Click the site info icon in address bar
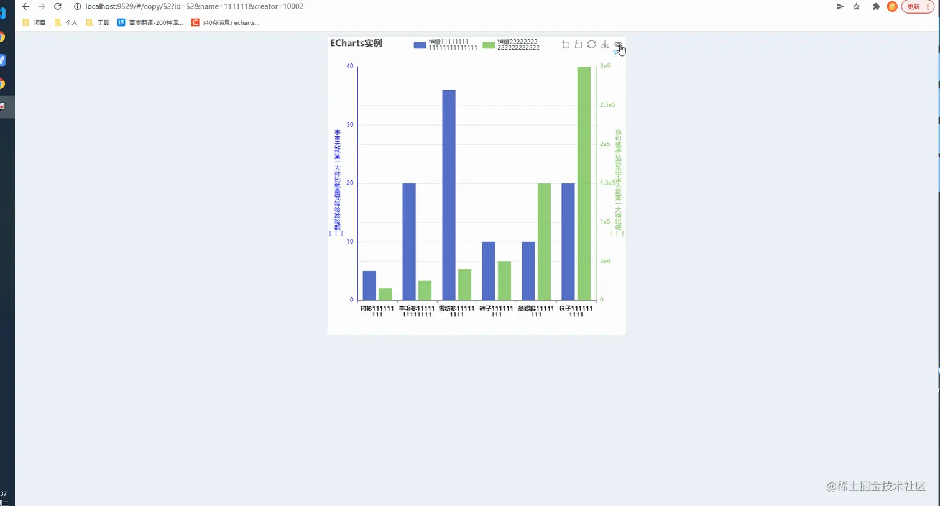The height and width of the screenshot is (506, 940). click(77, 6)
